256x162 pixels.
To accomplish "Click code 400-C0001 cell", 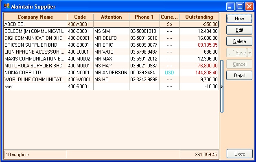I will point(80,31).
